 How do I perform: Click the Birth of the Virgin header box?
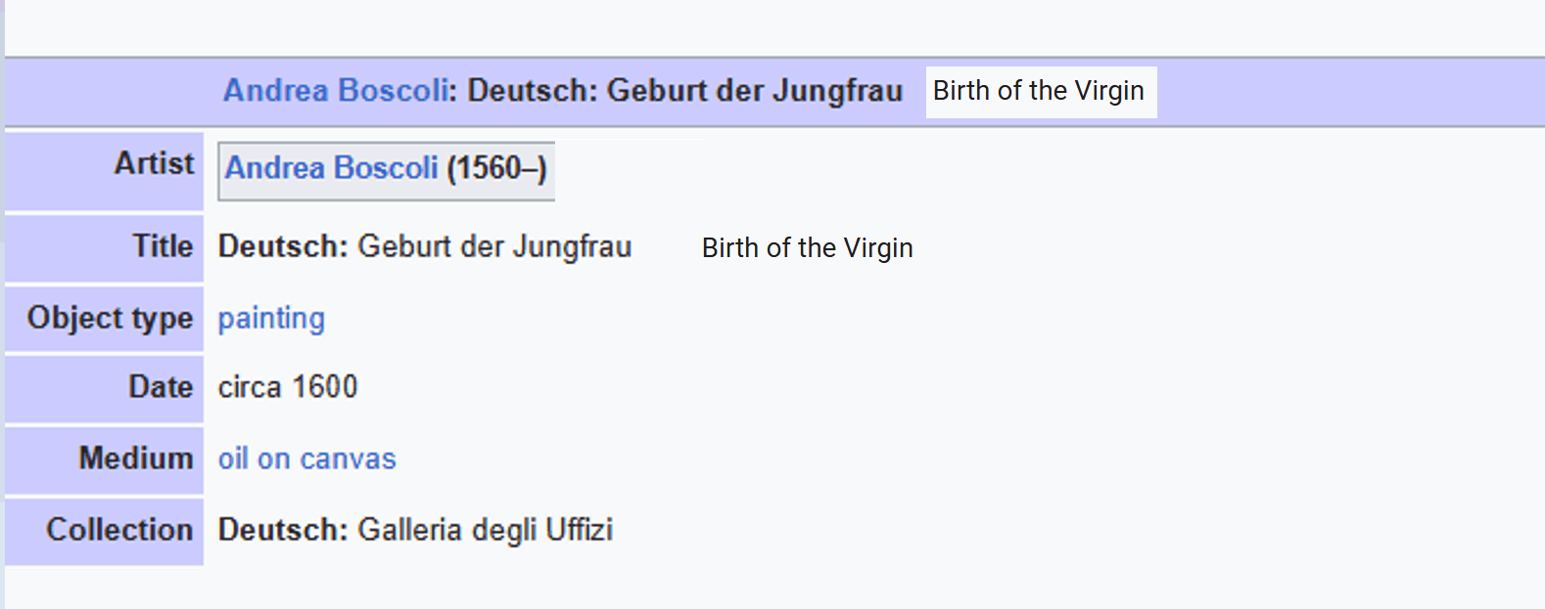pos(1041,92)
